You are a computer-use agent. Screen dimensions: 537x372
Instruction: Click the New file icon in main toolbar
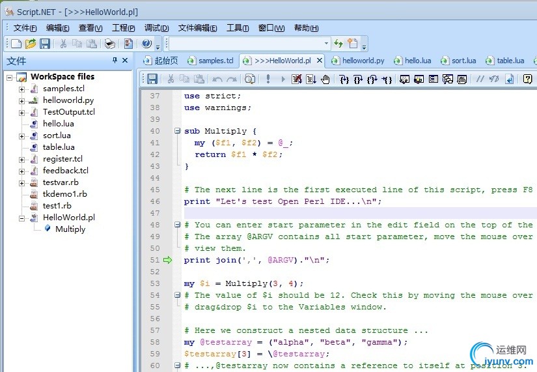point(16,44)
